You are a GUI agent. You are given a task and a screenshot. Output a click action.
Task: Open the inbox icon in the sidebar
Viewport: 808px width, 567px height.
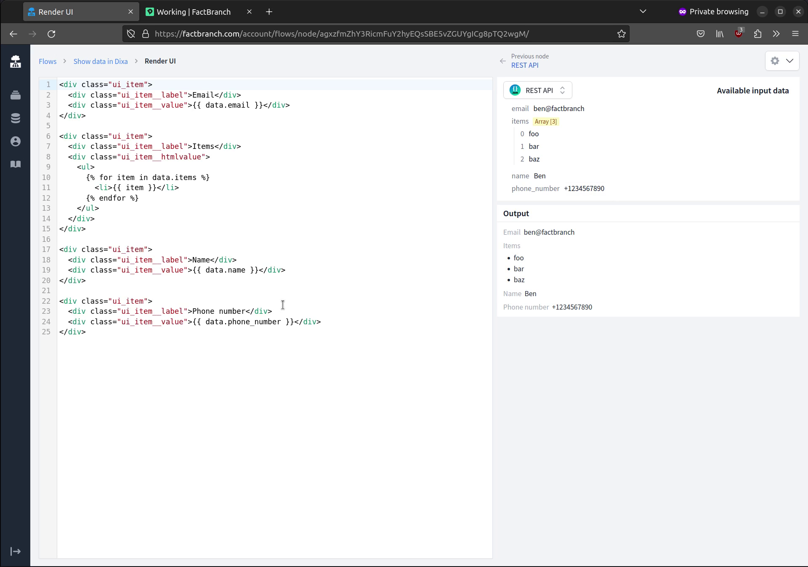point(16,95)
